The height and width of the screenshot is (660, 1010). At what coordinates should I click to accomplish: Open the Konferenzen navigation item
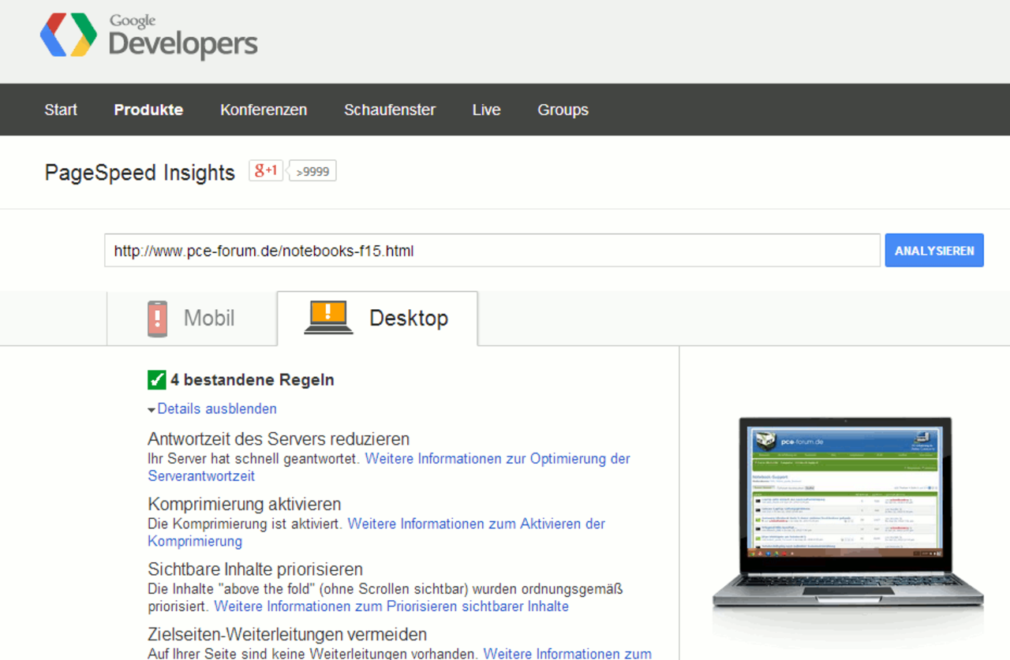264,110
